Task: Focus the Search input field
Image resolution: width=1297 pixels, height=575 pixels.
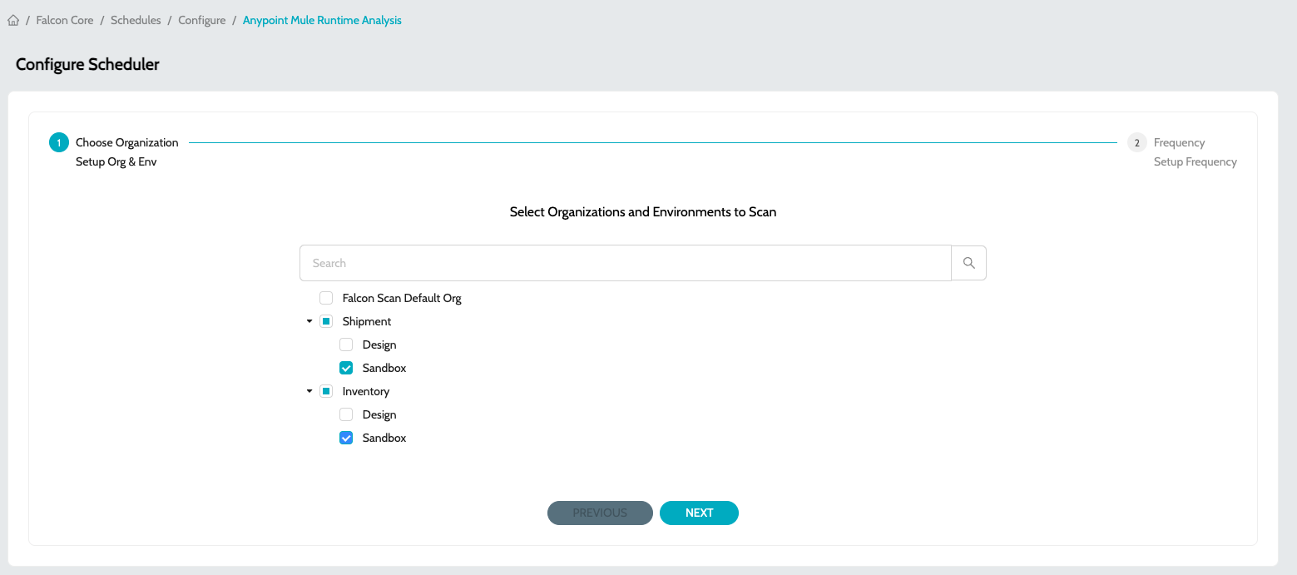Action: click(x=626, y=263)
